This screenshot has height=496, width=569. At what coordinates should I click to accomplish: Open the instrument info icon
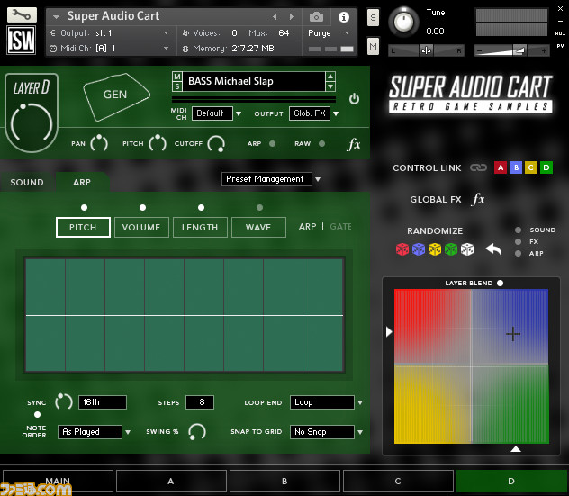(x=344, y=17)
